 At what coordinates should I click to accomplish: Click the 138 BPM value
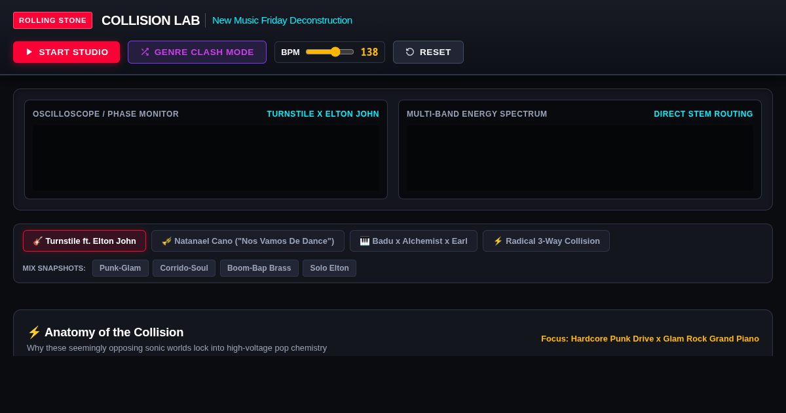click(369, 52)
